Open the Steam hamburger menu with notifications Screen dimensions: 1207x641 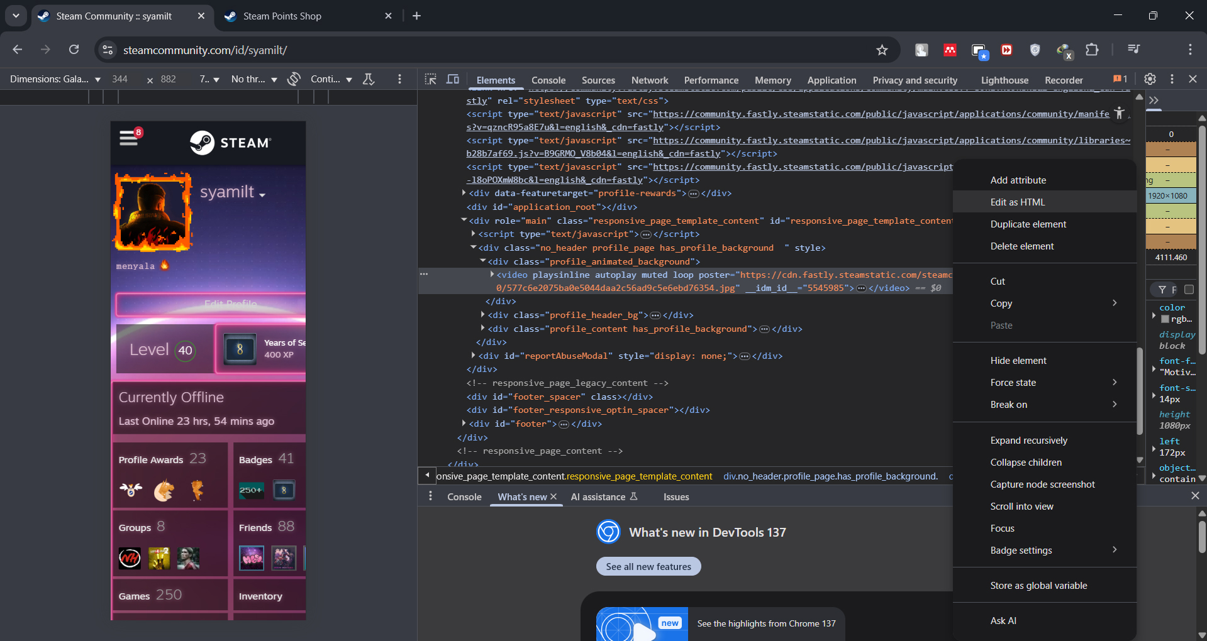coord(129,137)
